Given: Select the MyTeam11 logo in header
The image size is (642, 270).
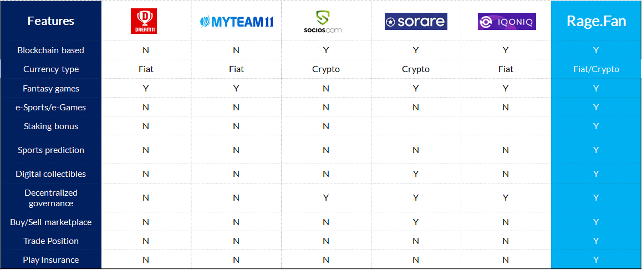Looking at the screenshot, I should click(x=237, y=21).
